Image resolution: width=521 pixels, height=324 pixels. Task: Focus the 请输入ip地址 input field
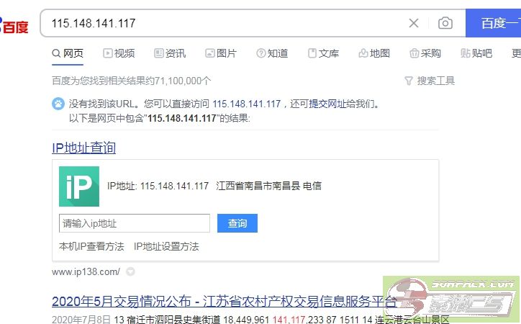click(x=135, y=223)
